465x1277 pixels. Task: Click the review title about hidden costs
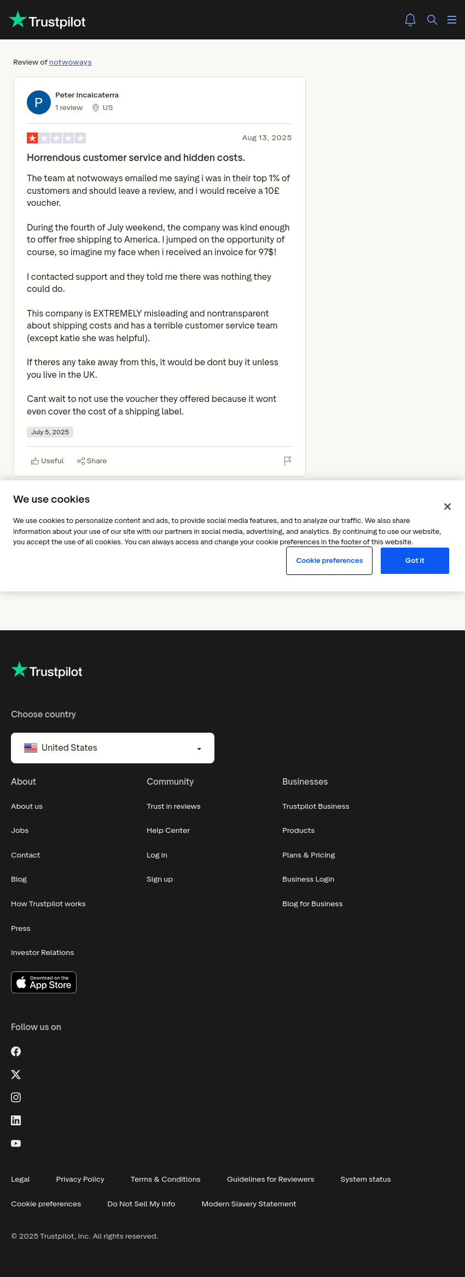[136, 158]
